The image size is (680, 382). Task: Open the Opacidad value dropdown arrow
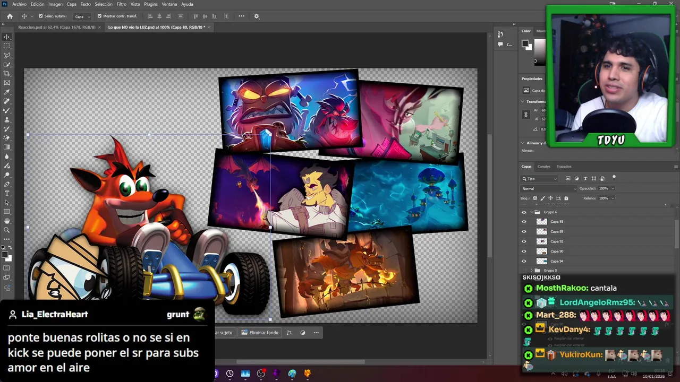pos(613,189)
